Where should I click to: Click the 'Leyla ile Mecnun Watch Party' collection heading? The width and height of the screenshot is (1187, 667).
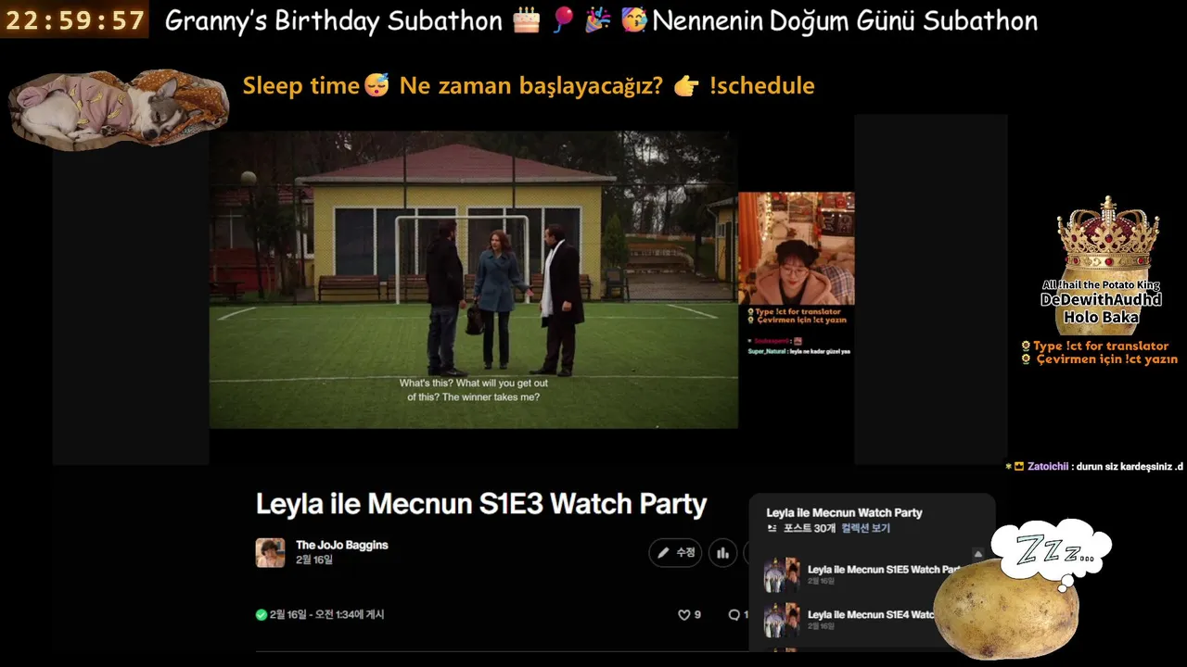(x=844, y=512)
